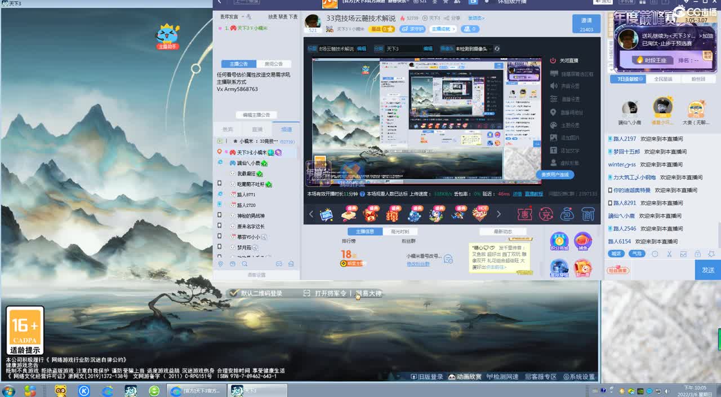Open 声音设置 speaker icon
This screenshot has width=721, height=397.
point(553,86)
